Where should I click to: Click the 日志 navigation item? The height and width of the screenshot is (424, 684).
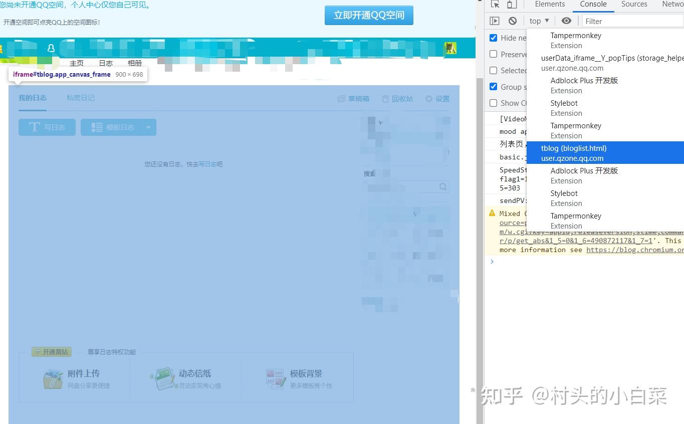pos(106,63)
